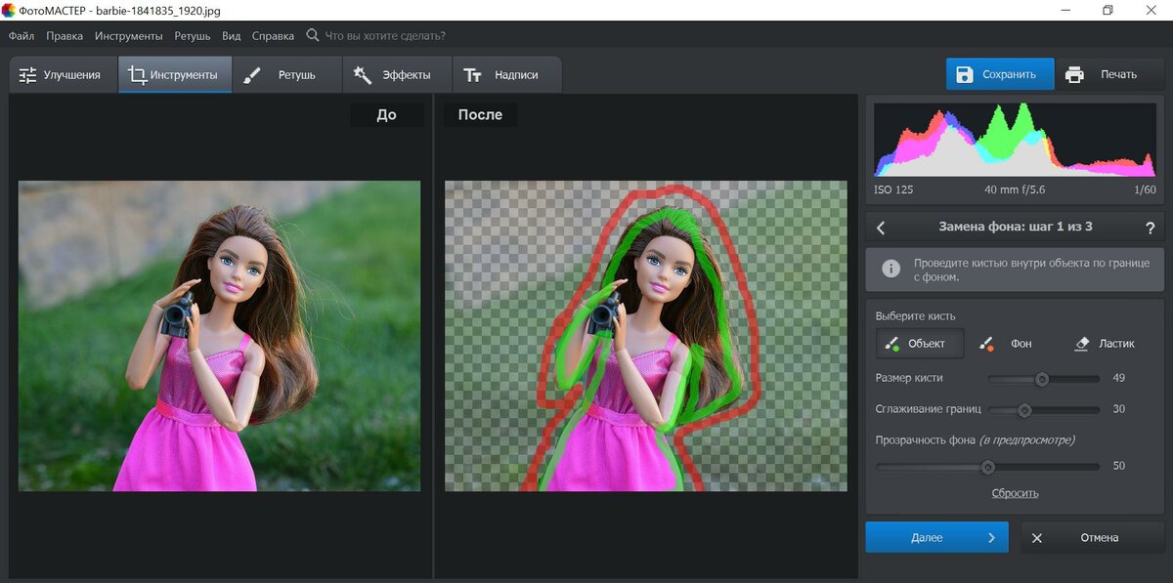Click the search field Что вы хотите сделать
This screenshot has width=1173, height=583.
coord(385,35)
